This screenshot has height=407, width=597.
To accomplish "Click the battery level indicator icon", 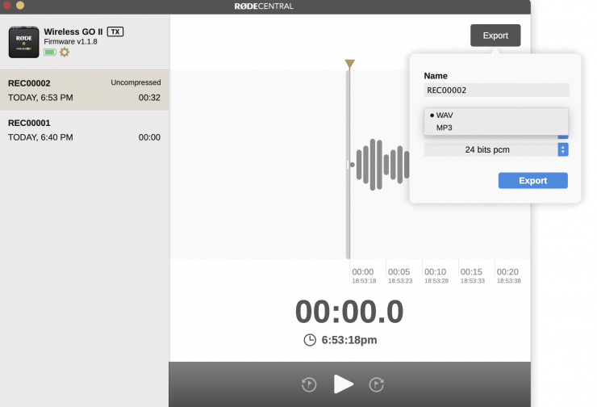I will coord(50,52).
